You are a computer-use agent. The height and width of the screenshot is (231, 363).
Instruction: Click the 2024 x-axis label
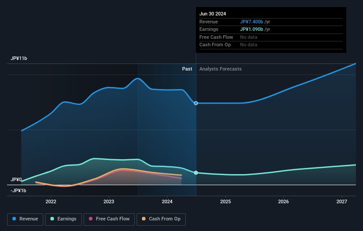[167, 201]
